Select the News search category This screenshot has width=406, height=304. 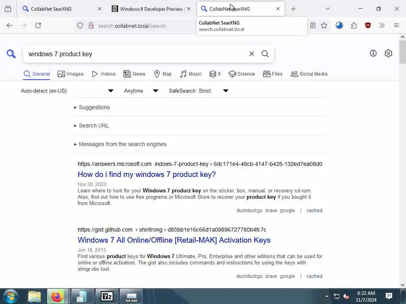point(134,74)
